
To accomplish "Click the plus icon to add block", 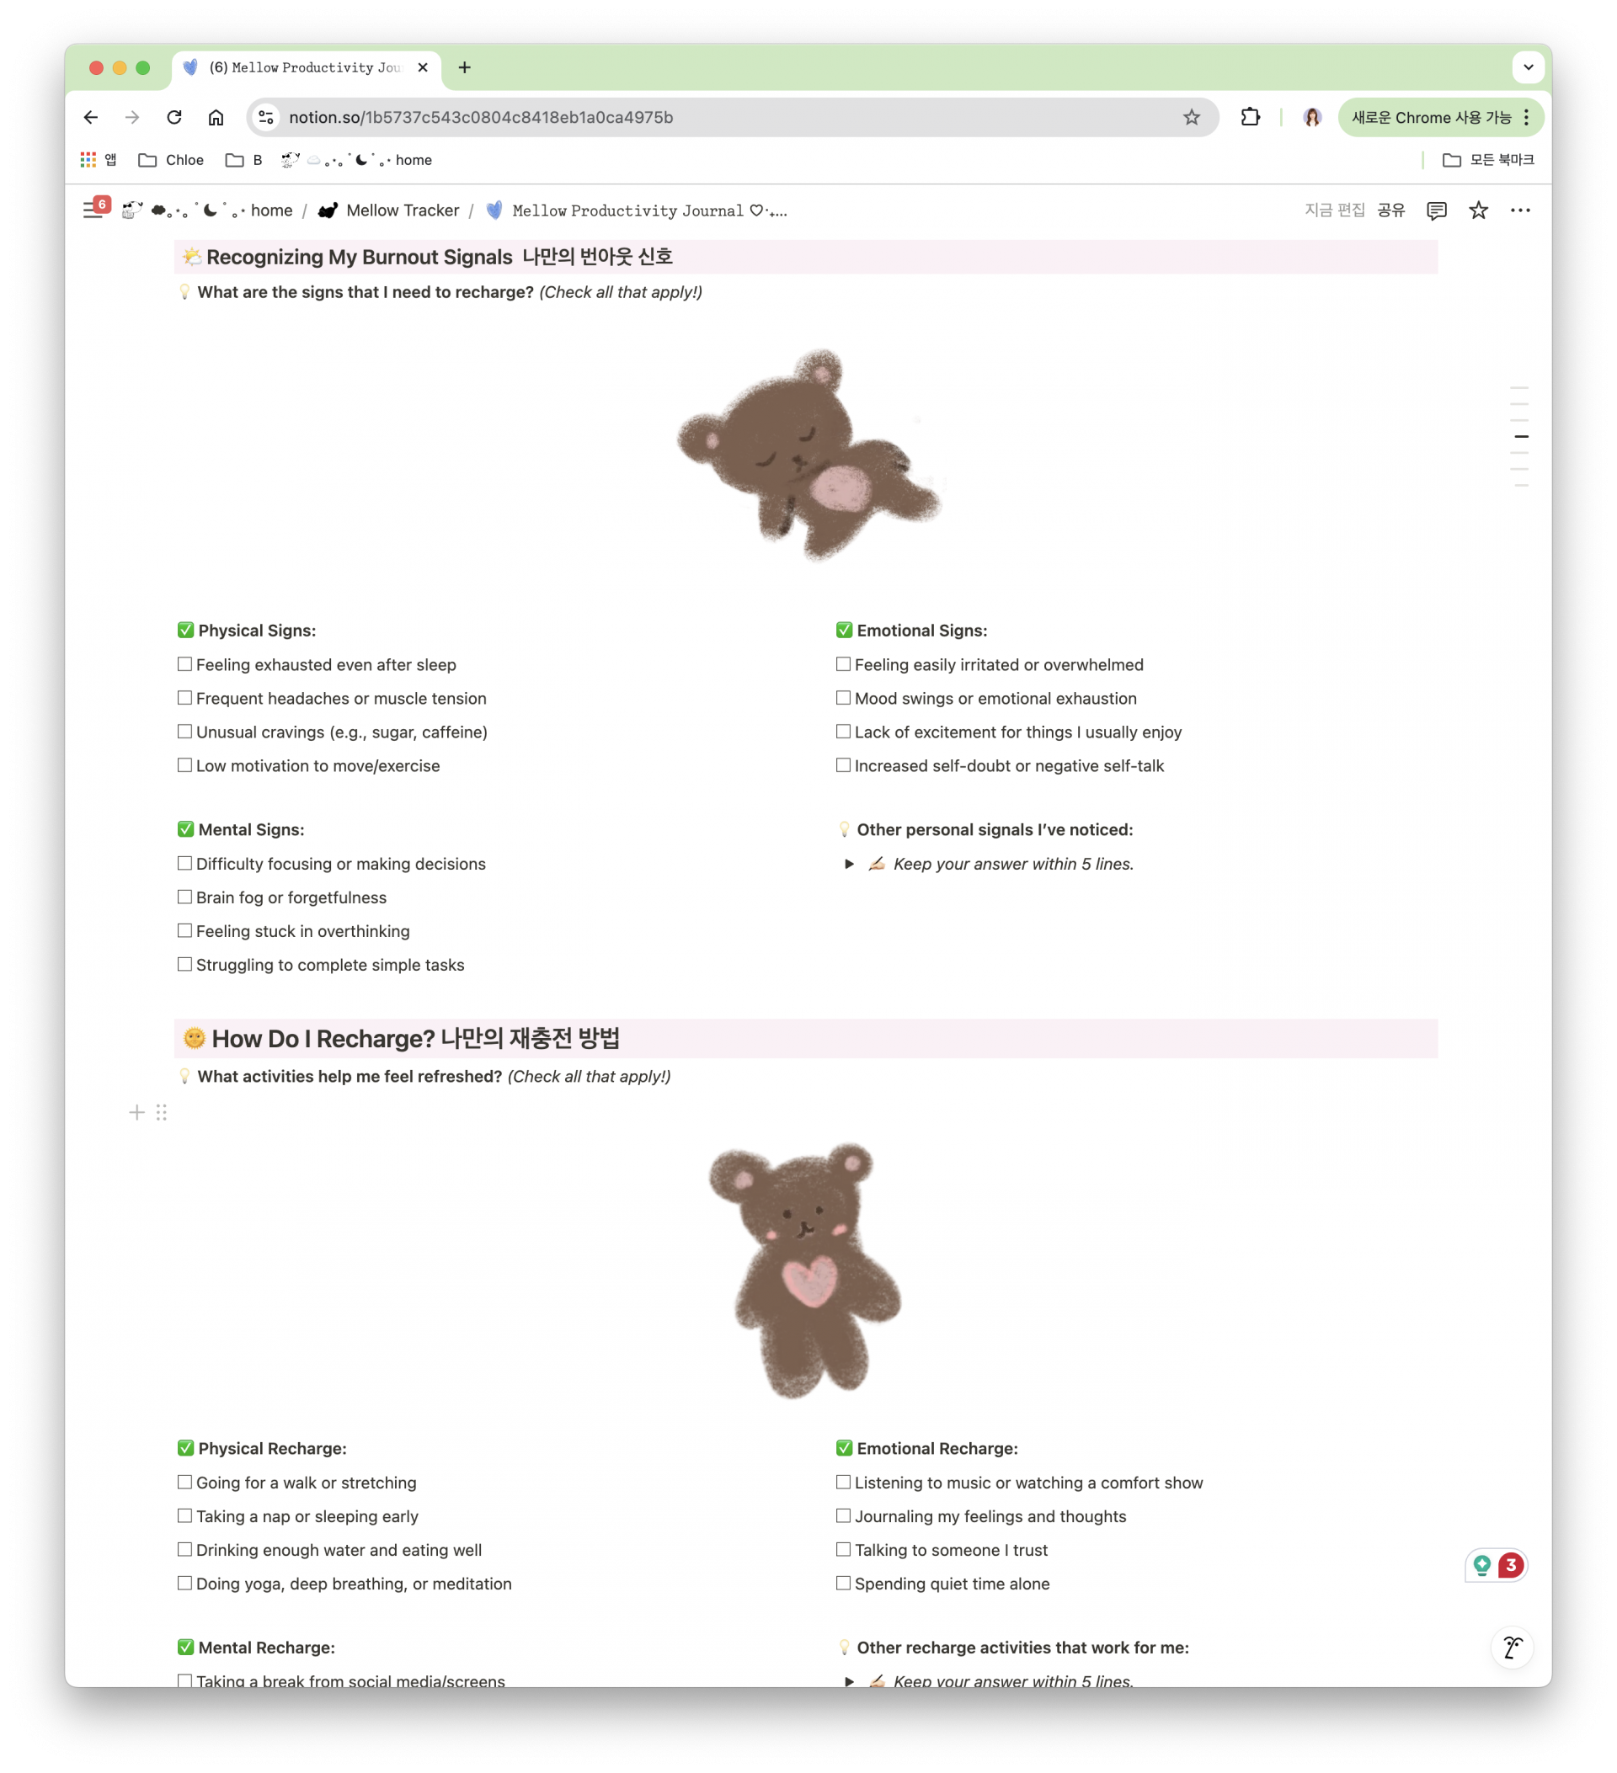I will (136, 1112).
